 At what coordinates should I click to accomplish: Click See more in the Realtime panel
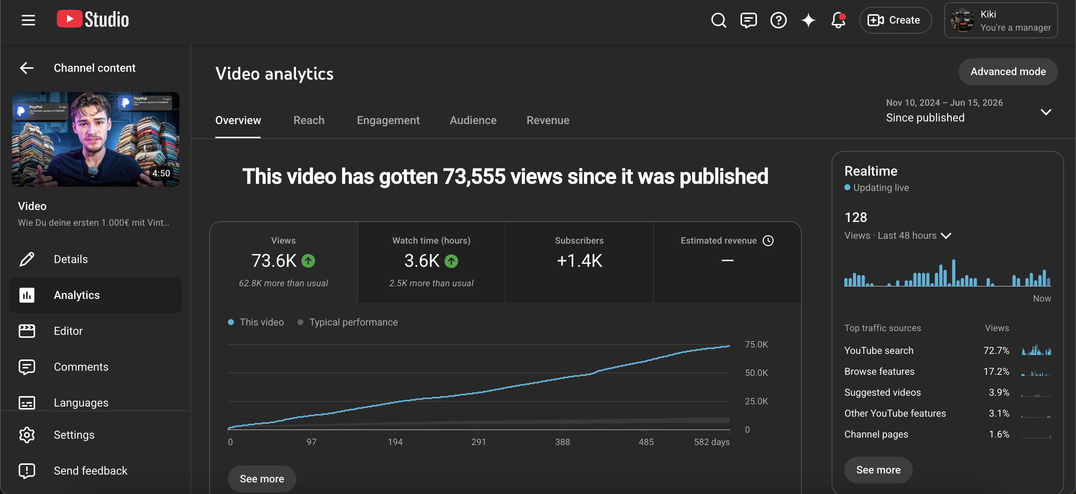pyautogui.click(x=878, y=470)
